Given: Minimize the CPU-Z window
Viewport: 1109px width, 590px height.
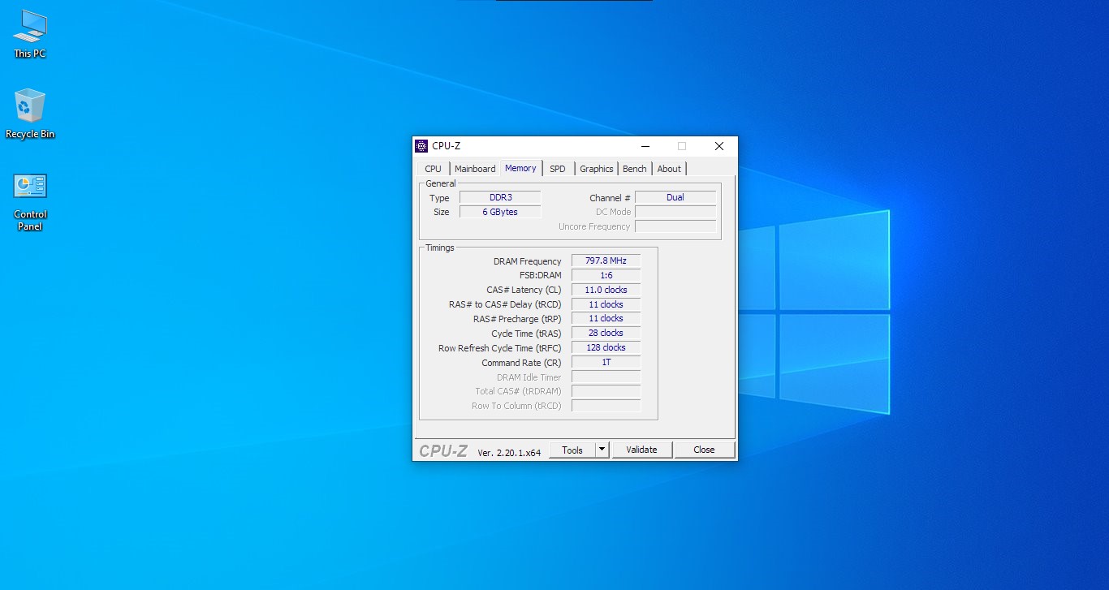Looking at the screenshot, I should point(645,146).
